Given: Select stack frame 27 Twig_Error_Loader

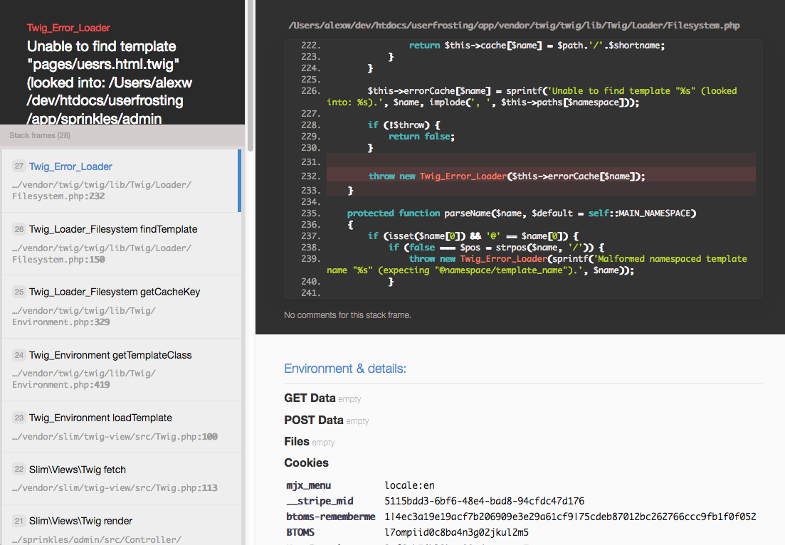Looking at the screenshot, I should pyautogui.click(x=120, y=181).
